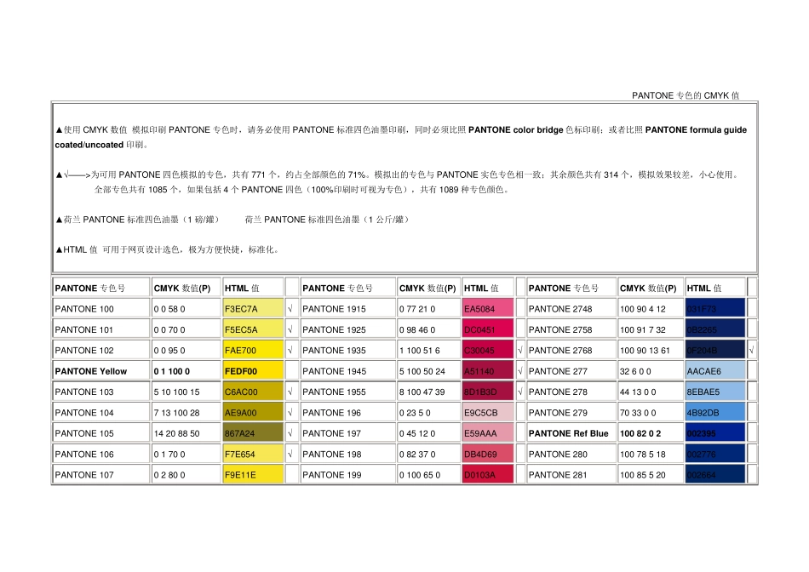809x572 pixels.
Task: Pick the EA5084 pink swatch for PANTONE 1915
Action: tap(488, 309)
